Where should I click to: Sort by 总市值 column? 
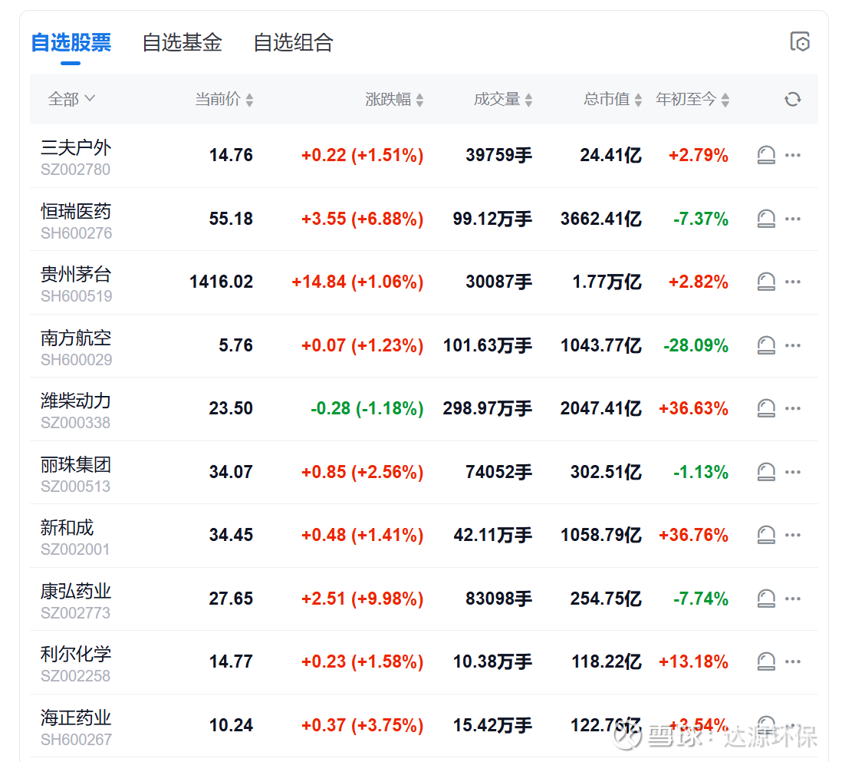tap(613, 100)
